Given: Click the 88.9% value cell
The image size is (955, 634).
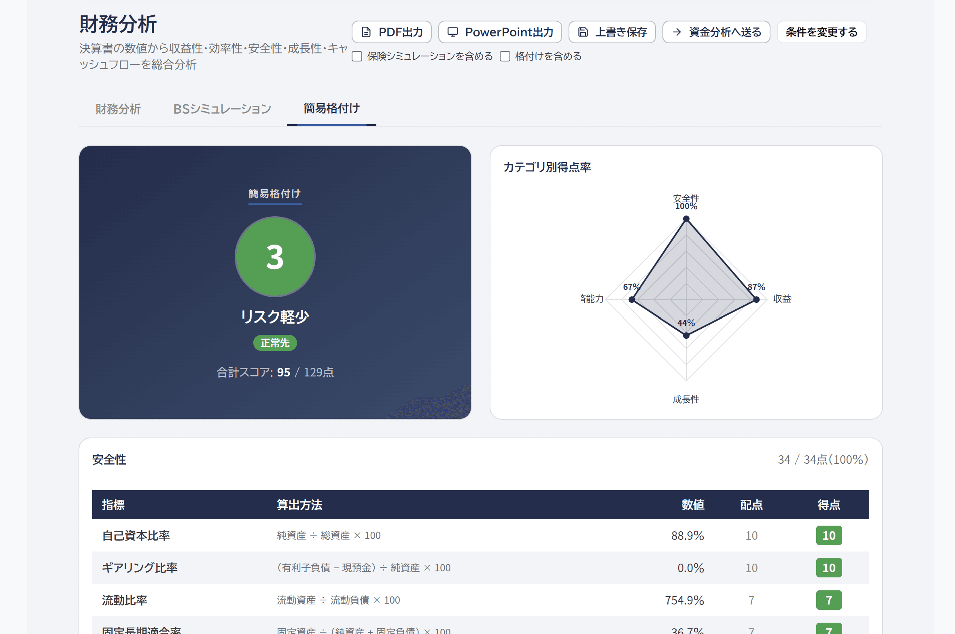Looking at the screenshot, I should point(688,535).
